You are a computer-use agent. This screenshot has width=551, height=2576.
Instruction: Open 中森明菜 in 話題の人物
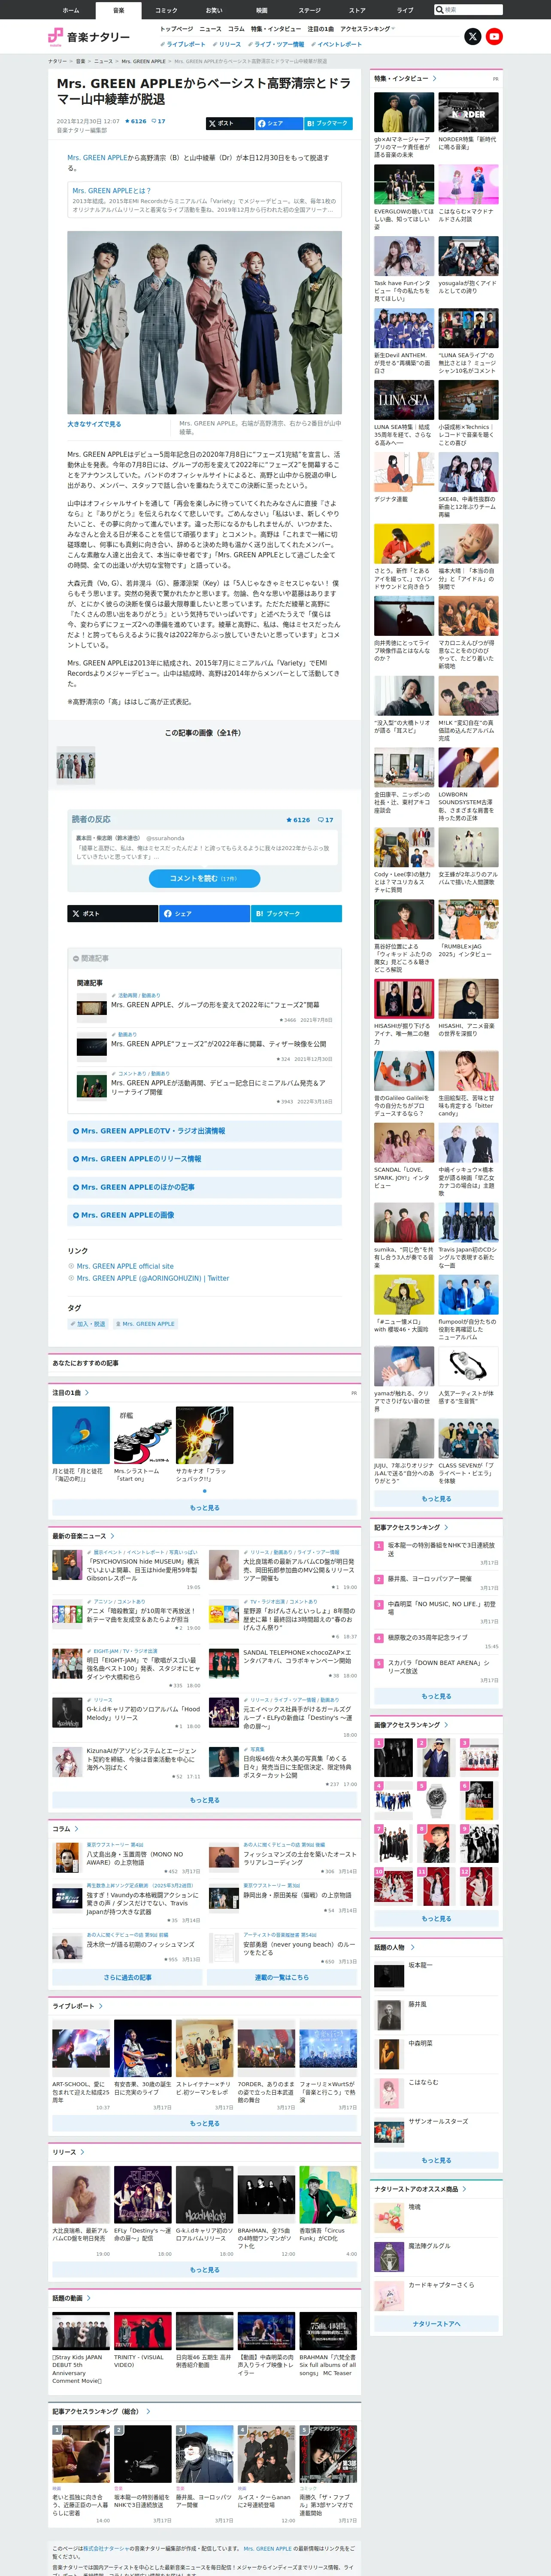[420, 2043]
